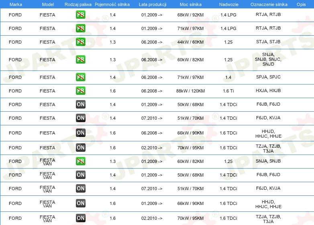The image size is (314, 225).
Task: Click FIESTA VAN model in SNJA, SNJB row
Action: (47, 162)
